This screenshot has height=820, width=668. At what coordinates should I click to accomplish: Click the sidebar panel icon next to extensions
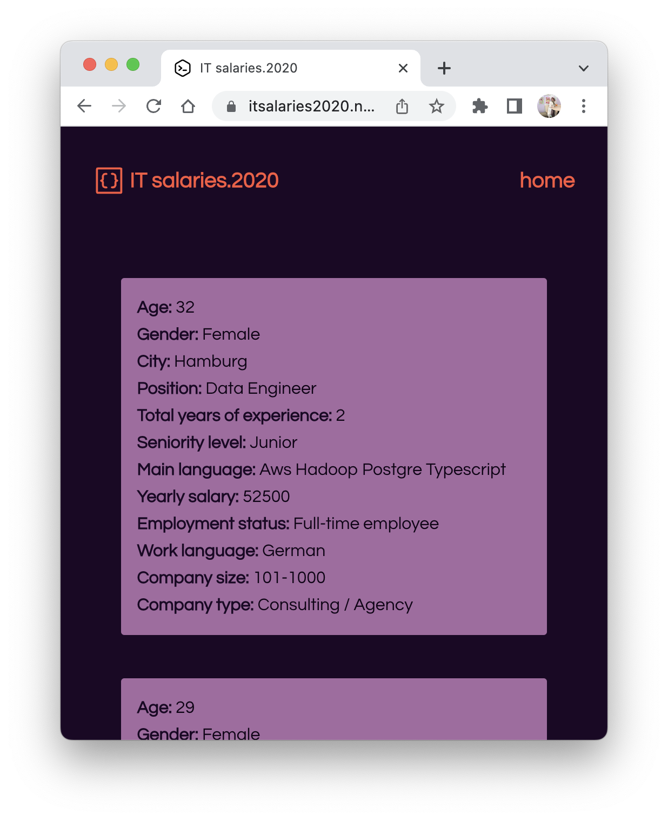coord(513,106)
